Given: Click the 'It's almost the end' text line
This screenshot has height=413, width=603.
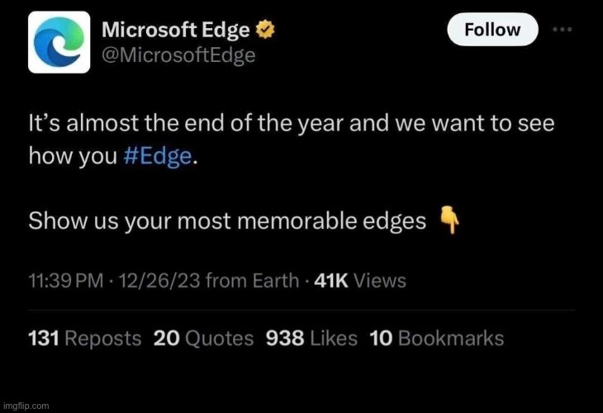Looking at the screenshot, I should [292, 123].
